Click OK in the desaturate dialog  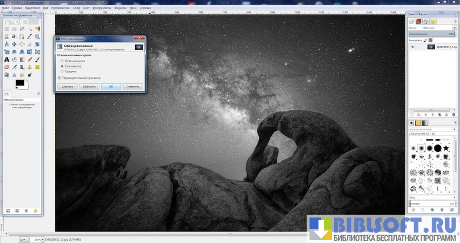coord(111,87)
